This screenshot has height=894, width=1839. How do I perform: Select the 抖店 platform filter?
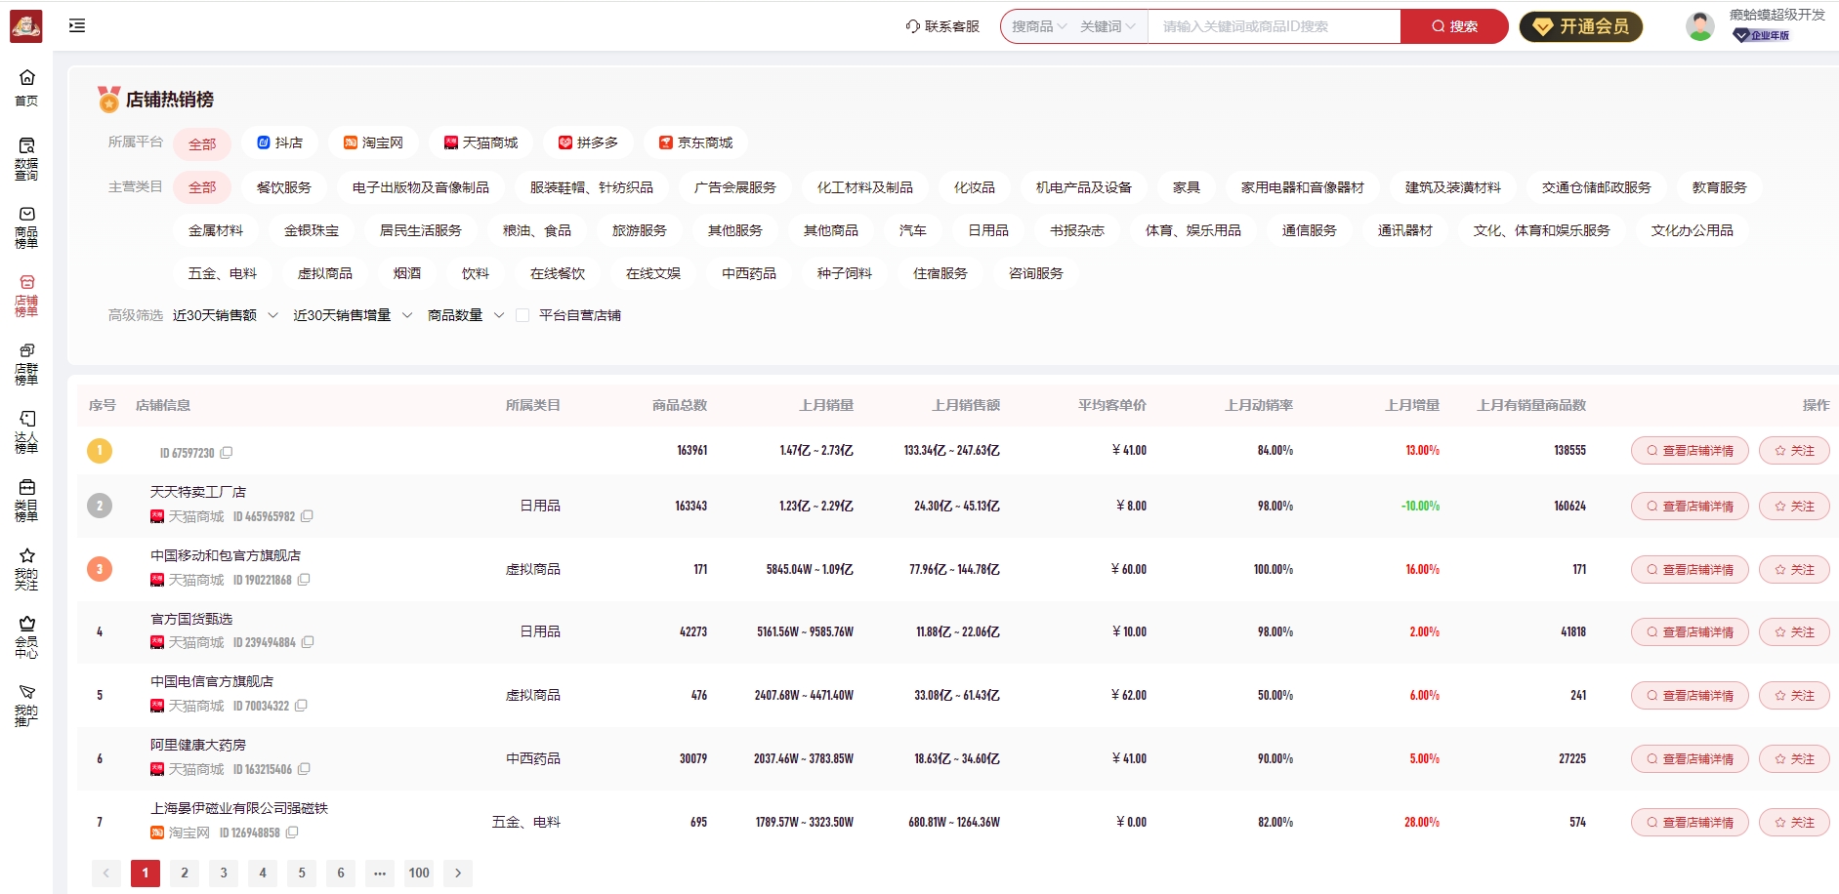tap(281, 142)
